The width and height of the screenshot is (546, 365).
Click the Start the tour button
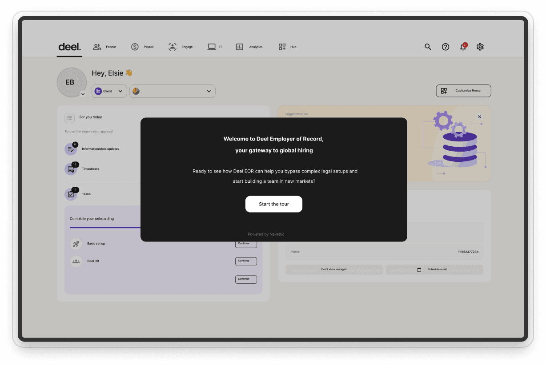pos(274,204)
